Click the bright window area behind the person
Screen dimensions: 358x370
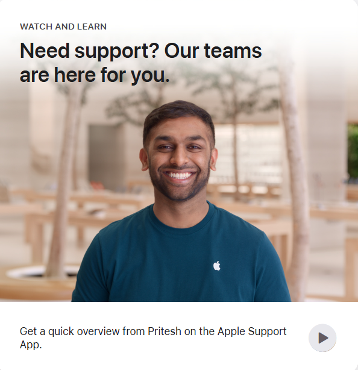(248, 154)
